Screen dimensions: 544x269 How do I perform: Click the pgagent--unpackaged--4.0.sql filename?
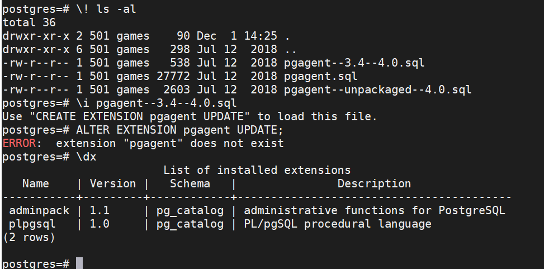point(377,89)
